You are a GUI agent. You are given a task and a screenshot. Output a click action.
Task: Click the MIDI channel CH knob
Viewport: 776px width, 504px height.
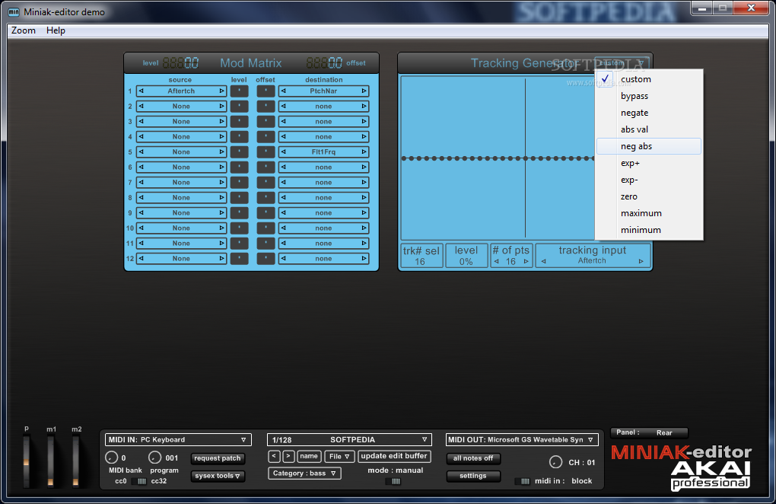[x=556, y=462]
